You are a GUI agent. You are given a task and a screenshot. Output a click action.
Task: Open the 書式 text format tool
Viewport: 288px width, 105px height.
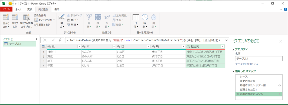(62, 21)
